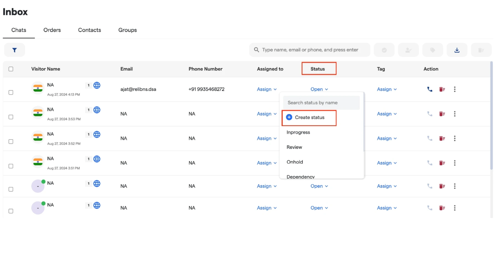This screenshot has width=497, height=280.
Task: Click globe icon in 3:51 PM row
Action: [97, 159]
